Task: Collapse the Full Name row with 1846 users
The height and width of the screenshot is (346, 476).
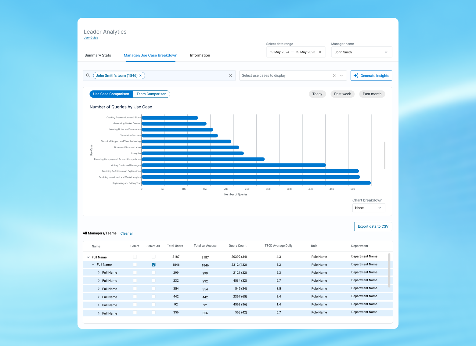Action: pyautogui.click(x=93, y=265)
